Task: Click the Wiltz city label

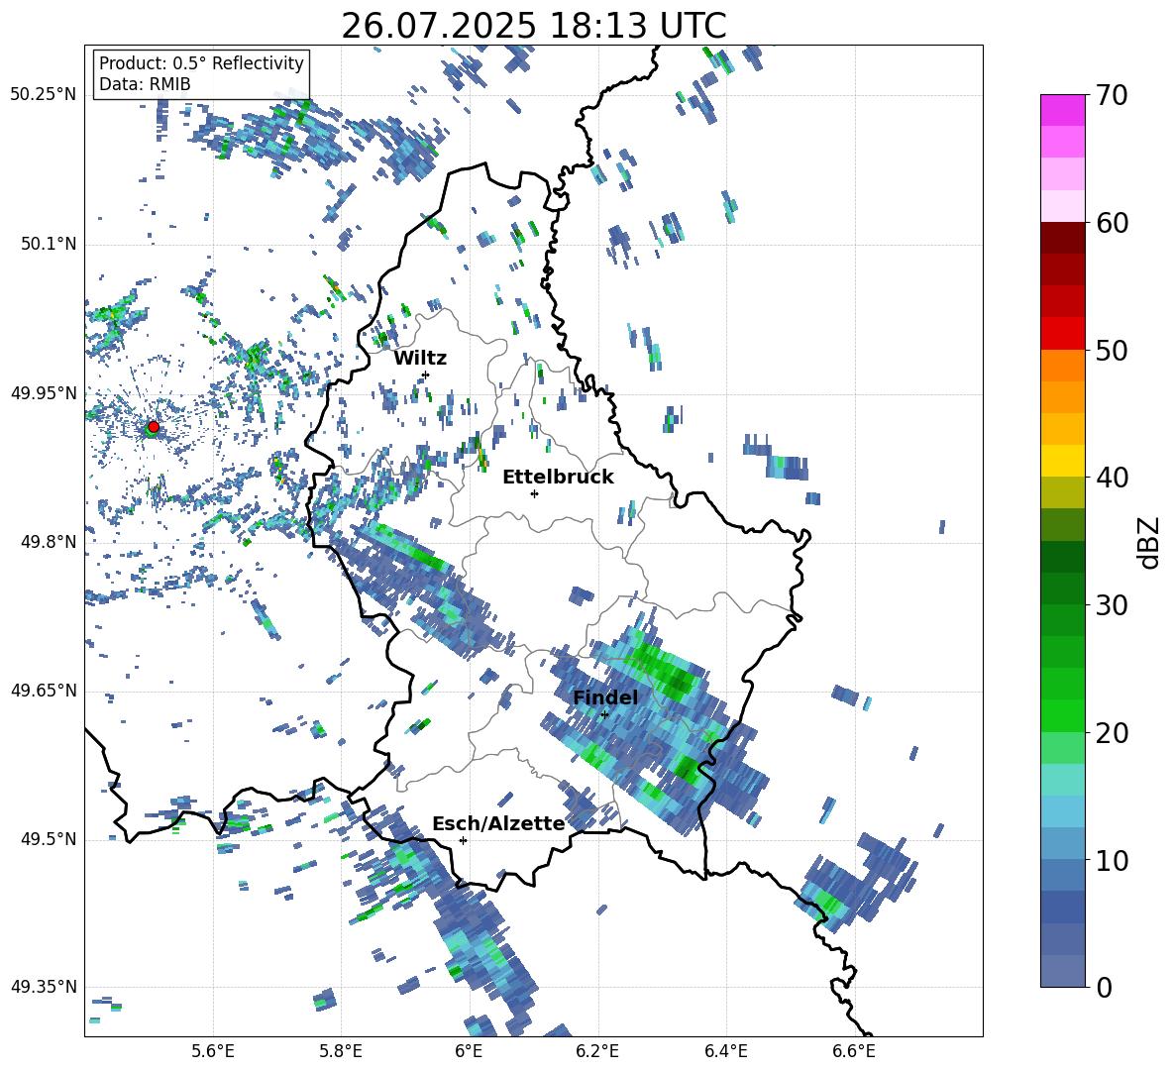Action: pyautogui.click(x=420, y=359)
